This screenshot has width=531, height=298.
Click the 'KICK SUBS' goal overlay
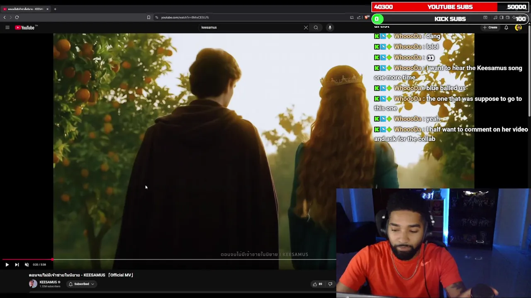(x=450, y=19)
